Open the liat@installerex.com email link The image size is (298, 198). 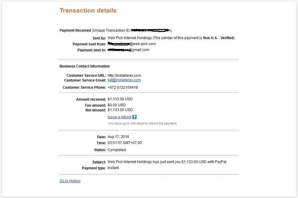click(x=124, y=80)
